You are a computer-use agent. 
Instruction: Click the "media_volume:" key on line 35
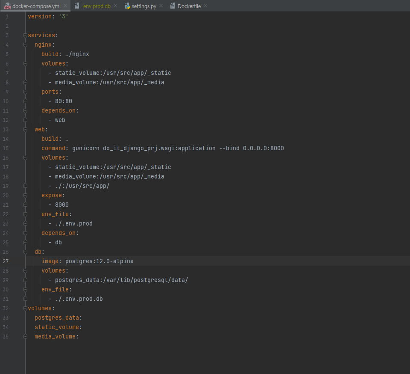[56, 337]
